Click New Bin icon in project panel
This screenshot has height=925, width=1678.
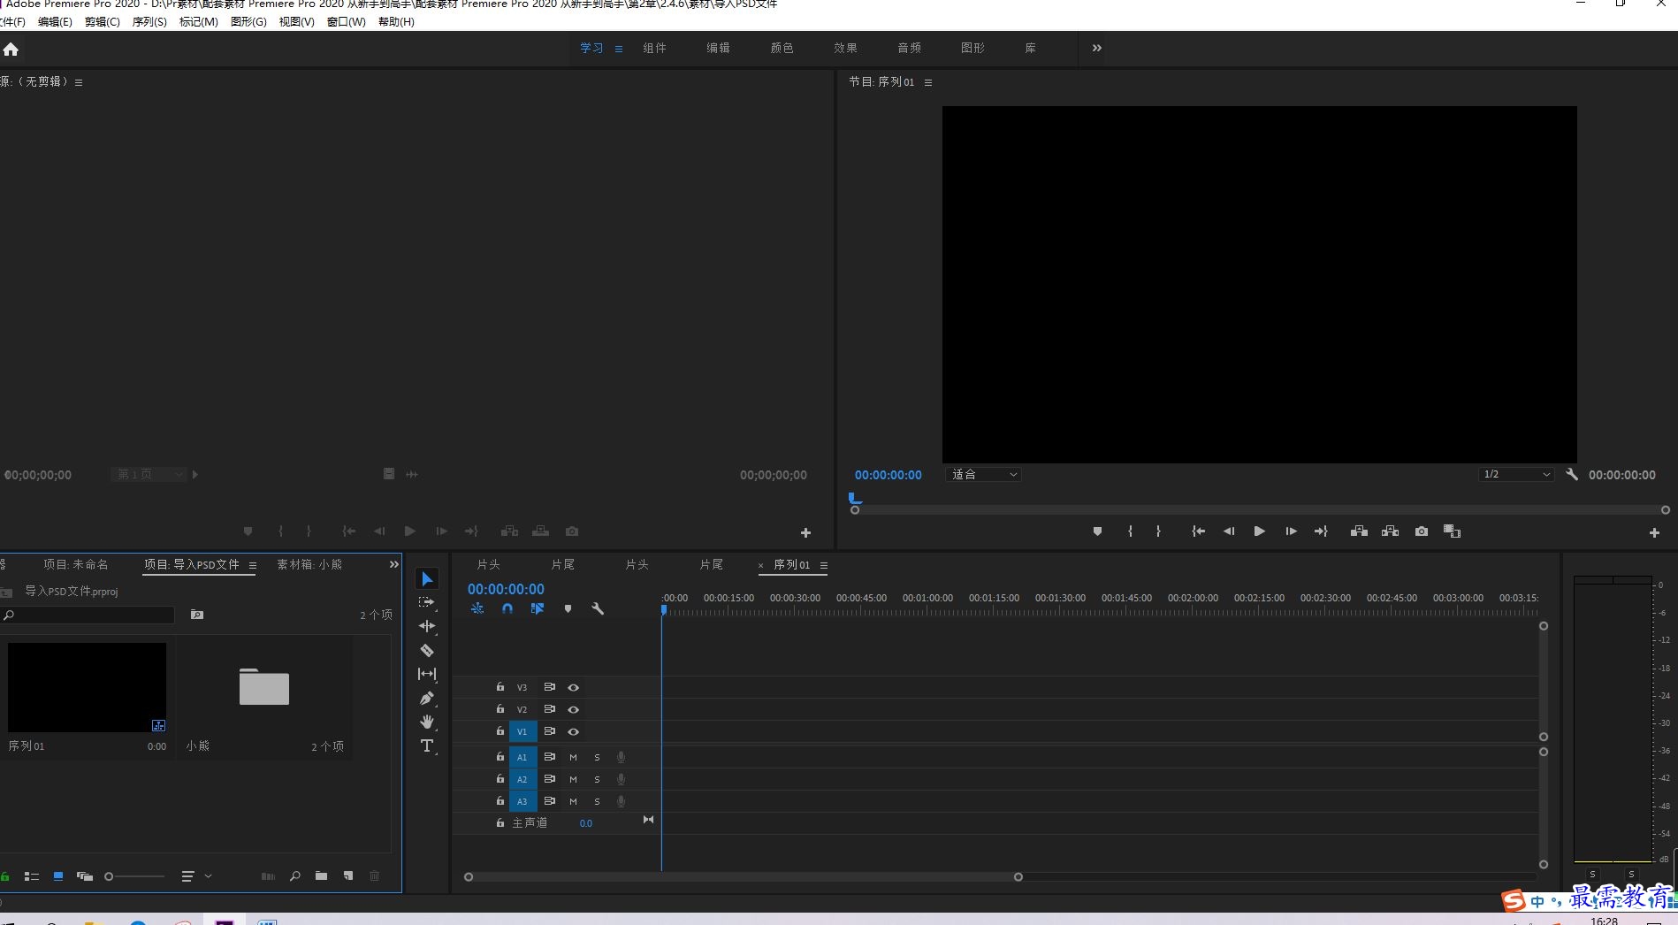point(321,876)
